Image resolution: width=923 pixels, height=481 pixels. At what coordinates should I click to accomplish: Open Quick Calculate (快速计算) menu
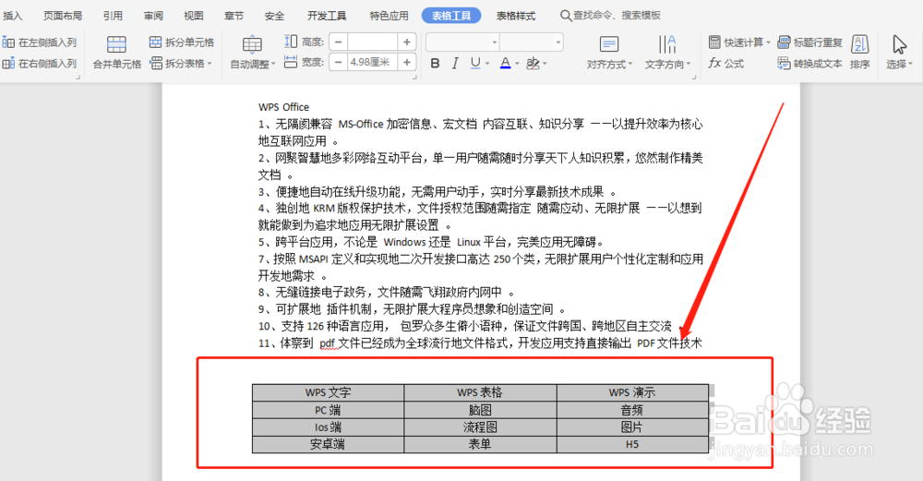click(x=739, y=42)
